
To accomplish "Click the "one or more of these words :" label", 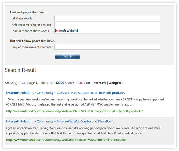I will tap(31, 31).
